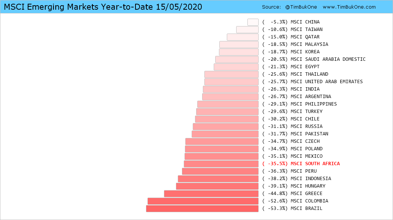393x220 pixels.
Task: Select the MSCI MALAYSIA label
Action: pyautogui.click(x=309, y=44)
